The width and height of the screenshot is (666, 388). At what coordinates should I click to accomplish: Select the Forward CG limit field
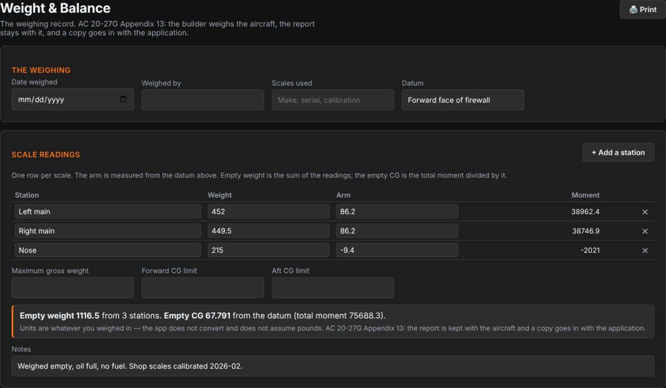[203, 288]
